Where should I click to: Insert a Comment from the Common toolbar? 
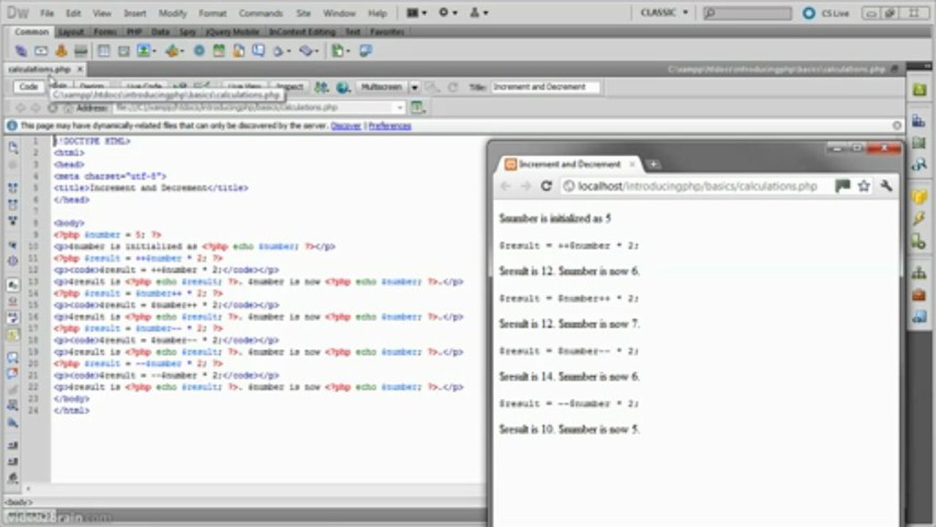point(258,51)
